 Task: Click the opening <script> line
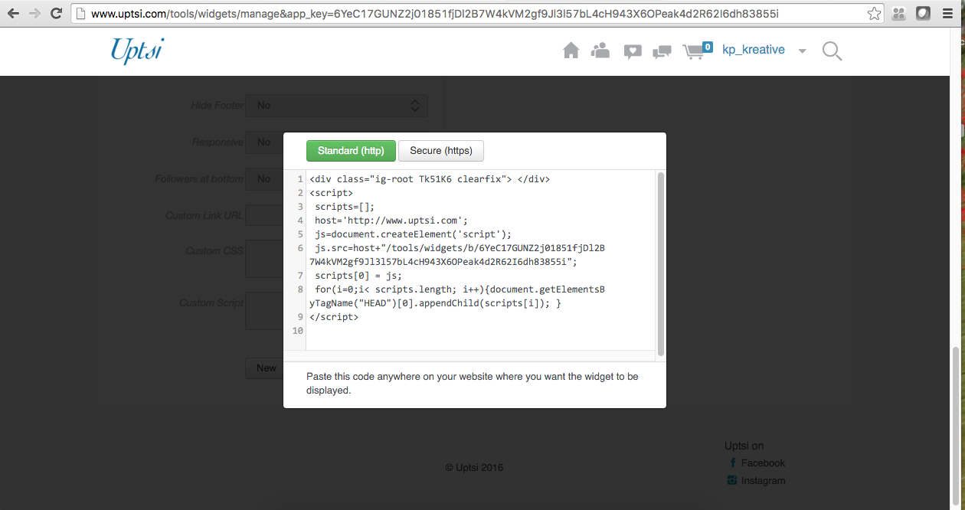[332, 193]
